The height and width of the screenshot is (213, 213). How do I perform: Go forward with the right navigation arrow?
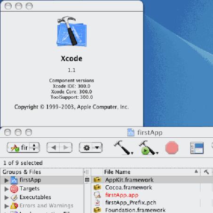point(66,148)
